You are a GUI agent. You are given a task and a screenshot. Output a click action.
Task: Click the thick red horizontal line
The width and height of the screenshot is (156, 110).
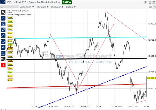[77, 86]
